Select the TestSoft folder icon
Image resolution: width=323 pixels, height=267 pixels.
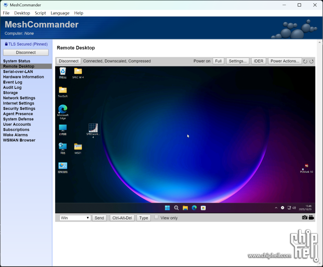(x=63, y=91)
